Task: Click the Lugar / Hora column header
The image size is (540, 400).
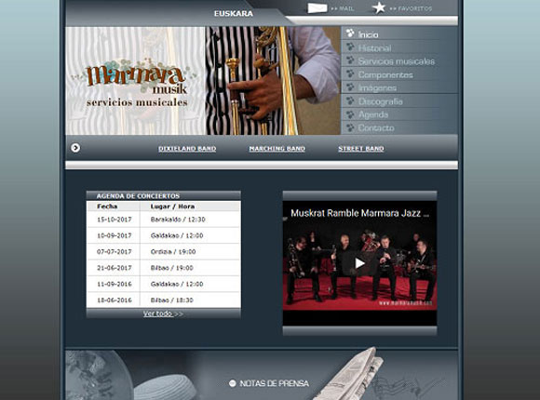Action: tap(172, 207)
